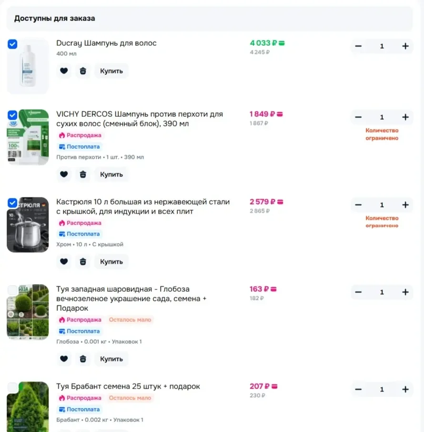
Task: Uncheck the Кастрюля 10 л checkbox
Action: [x=12, y=203]
